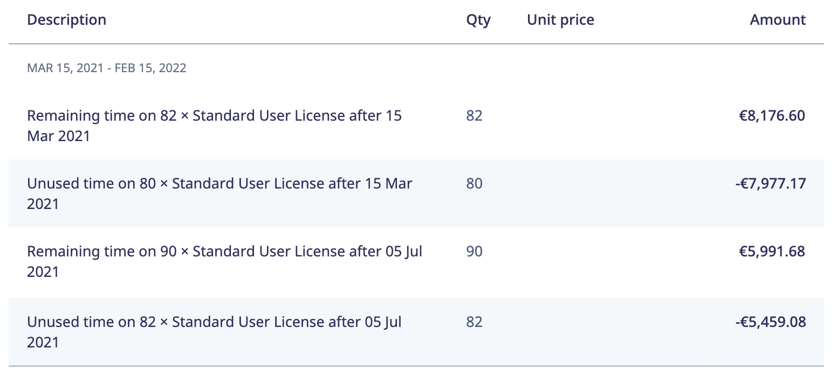This screenshot has width=837, height=376.
Task: Click the Description column header
Action: click(x=66, y=20)
